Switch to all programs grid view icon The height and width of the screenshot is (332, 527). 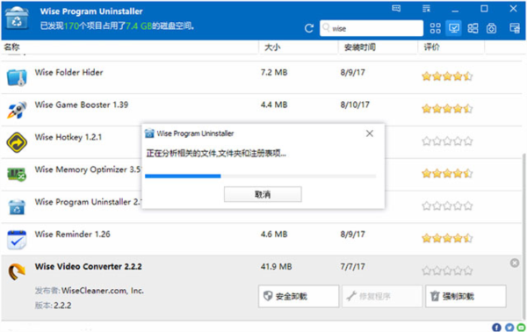pos(436,28)
